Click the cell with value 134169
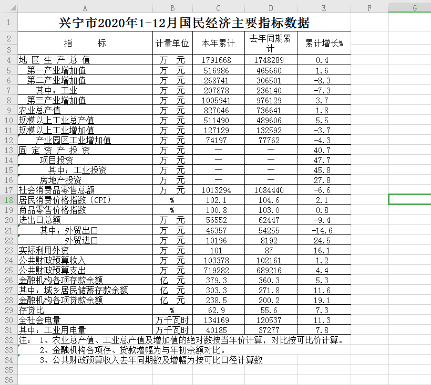Image resolution: width=431 pixels, height=385 pixels. (219, 320)
